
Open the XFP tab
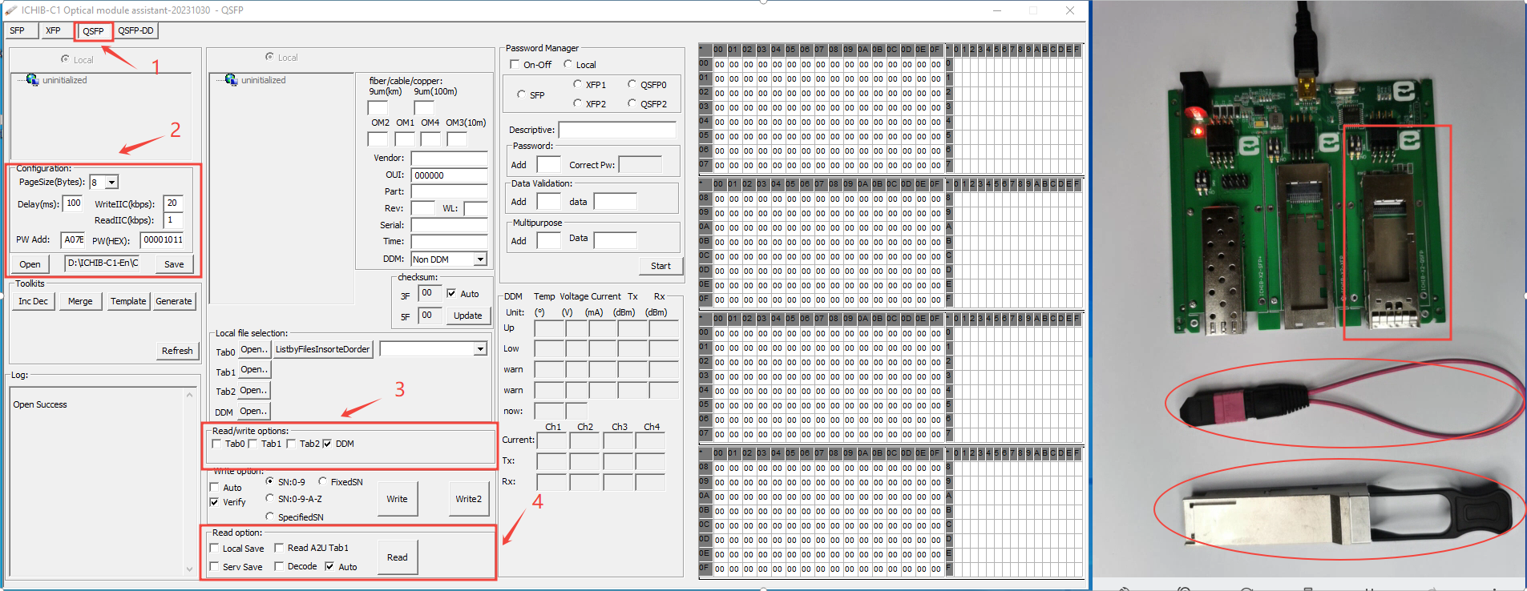pyautogui.click(x=53, y=31)
